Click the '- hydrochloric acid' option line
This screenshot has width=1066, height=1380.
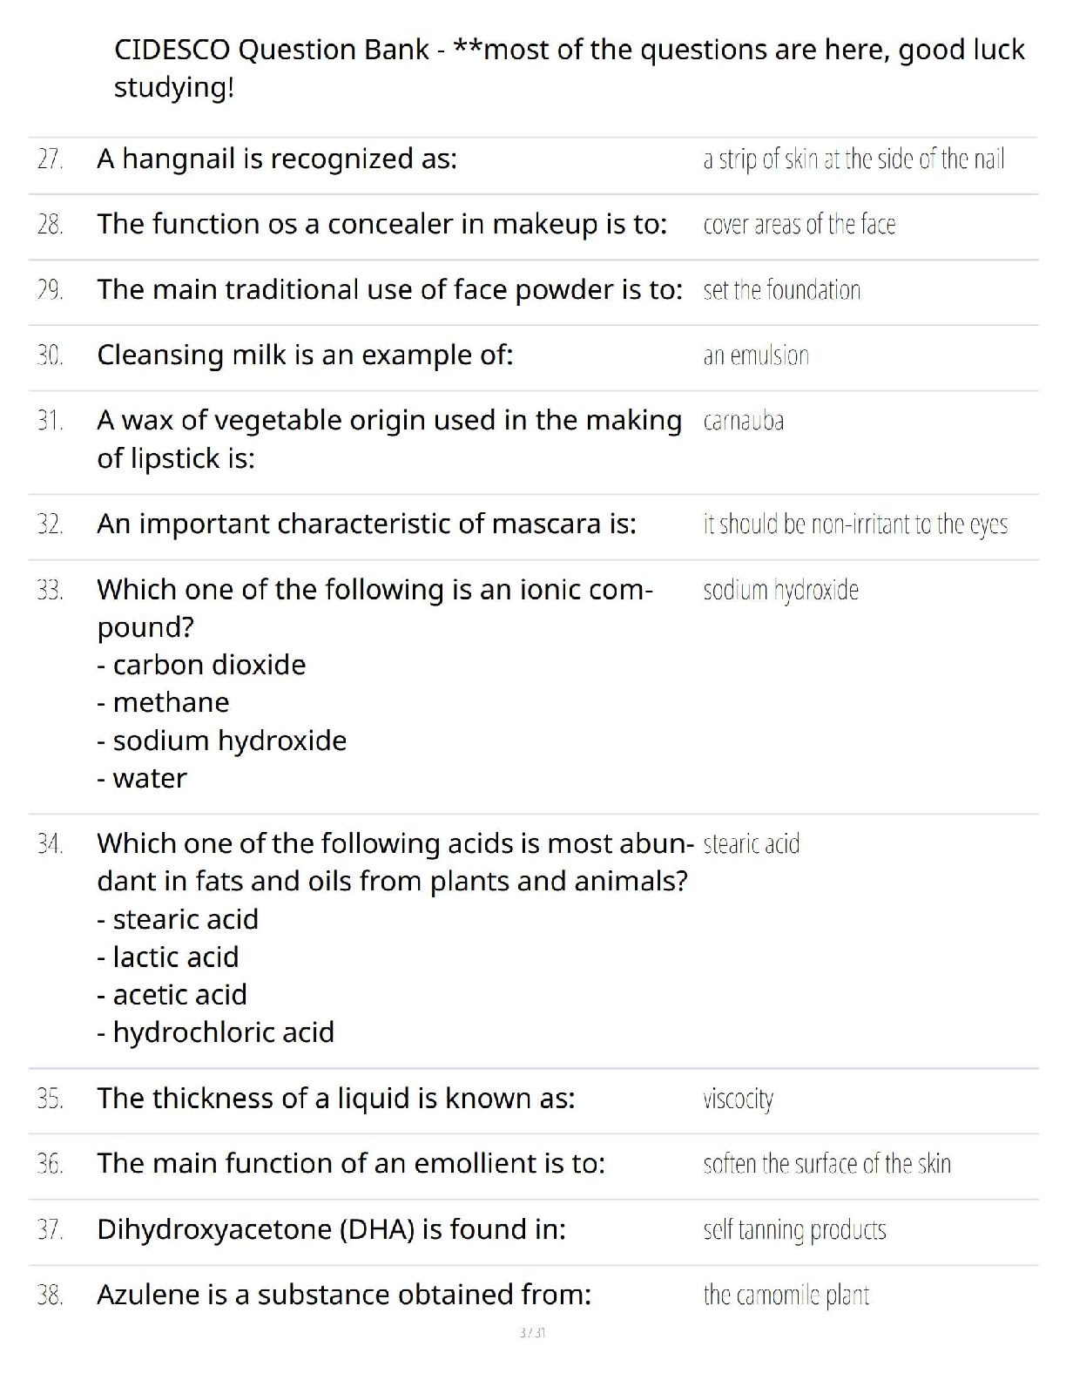point(215,1032)
